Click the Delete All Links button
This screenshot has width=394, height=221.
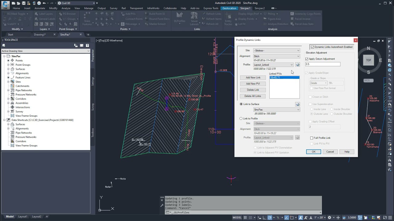coord(253,96)
